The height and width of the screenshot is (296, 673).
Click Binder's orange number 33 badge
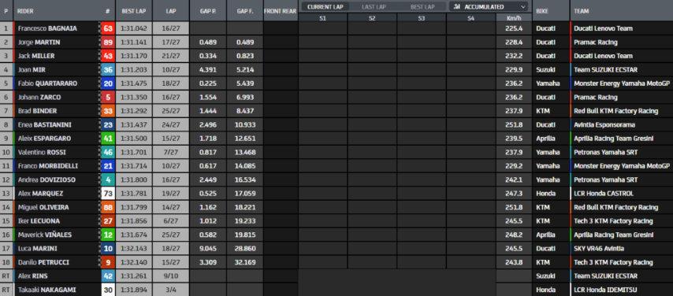(x=108, y=111)
